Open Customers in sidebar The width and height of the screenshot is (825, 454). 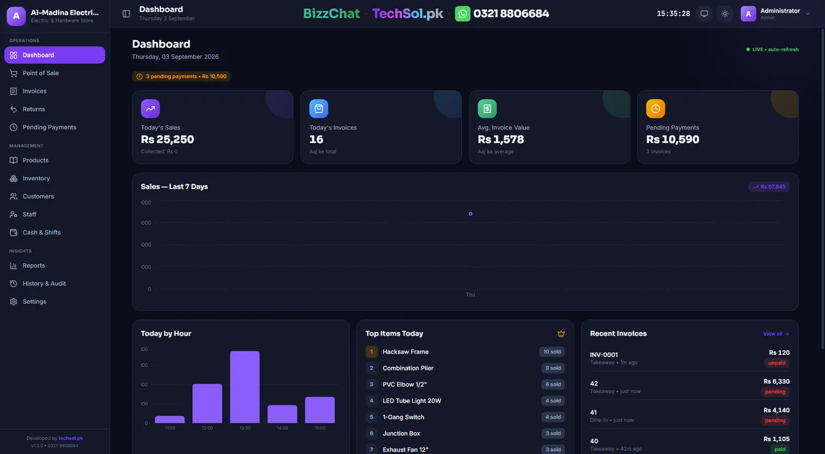[x=55, y=196]
